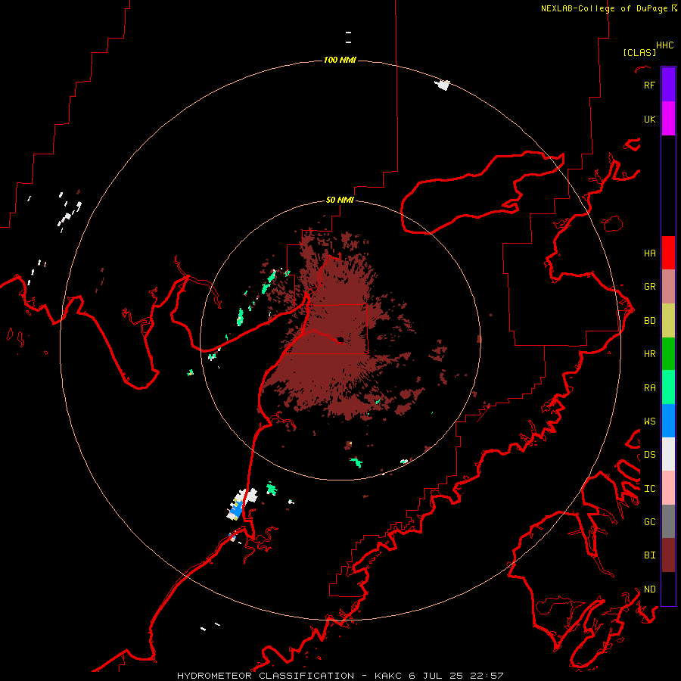Click the 'DS' legend label
The height and width of the screenshot is (681, 681).
tap(649, 455)
